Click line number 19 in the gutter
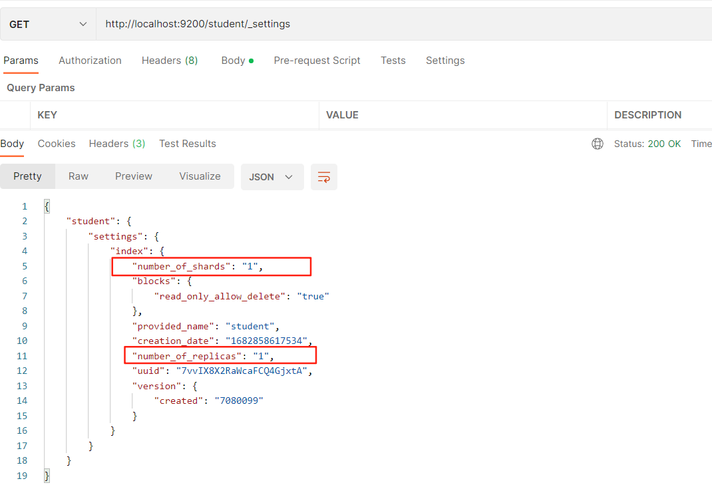712x489 pixels. 22,476
